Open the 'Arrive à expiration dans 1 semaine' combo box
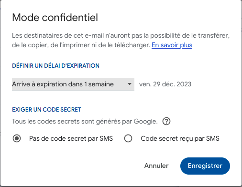The width and height of the screenshot is (242, 187). pos(73,84)
